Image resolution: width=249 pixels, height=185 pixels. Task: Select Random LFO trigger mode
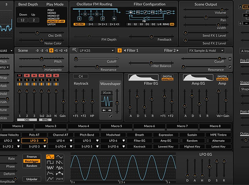pos(32,166)
